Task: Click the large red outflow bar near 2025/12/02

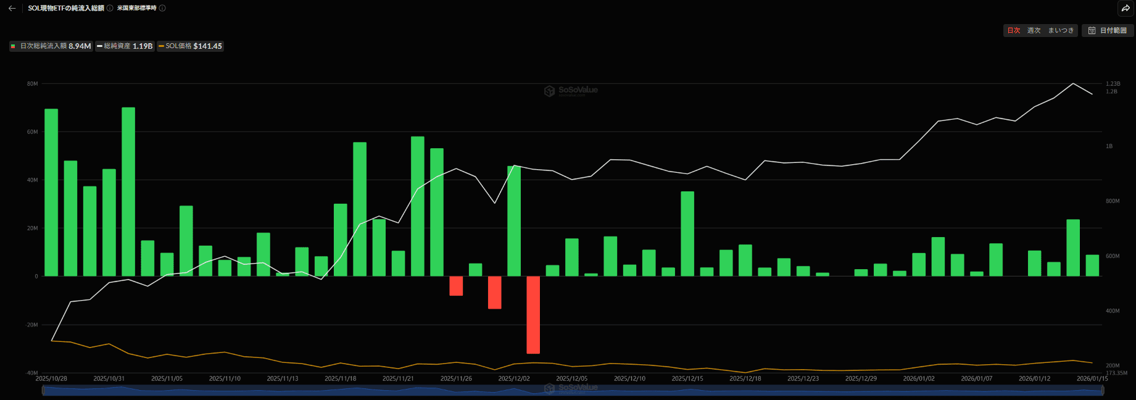Action: click(533, 315)
